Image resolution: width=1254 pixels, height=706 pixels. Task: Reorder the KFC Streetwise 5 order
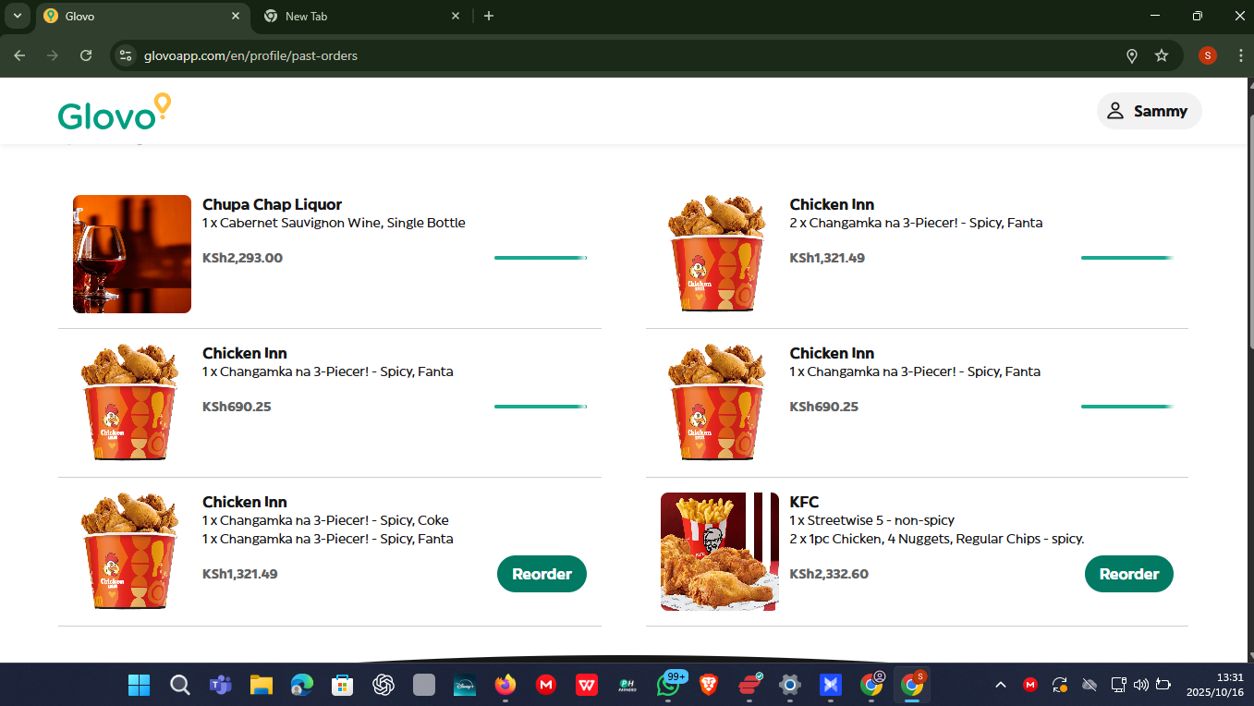click(1128, 574)
